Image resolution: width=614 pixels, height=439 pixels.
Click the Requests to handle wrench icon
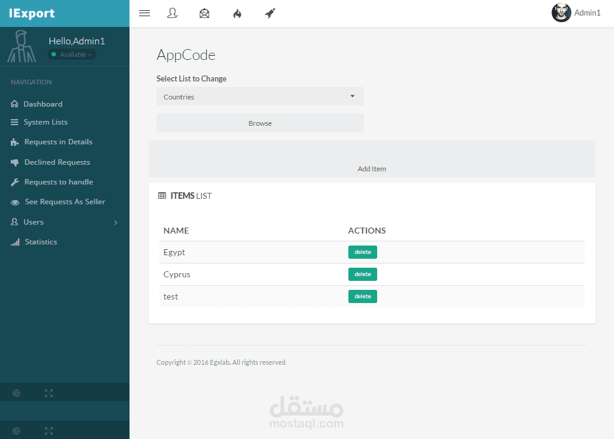pyautogui.click(x=14, y=182)
